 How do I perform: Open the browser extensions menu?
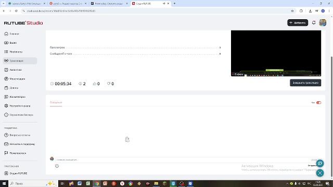tap(301, 11)
